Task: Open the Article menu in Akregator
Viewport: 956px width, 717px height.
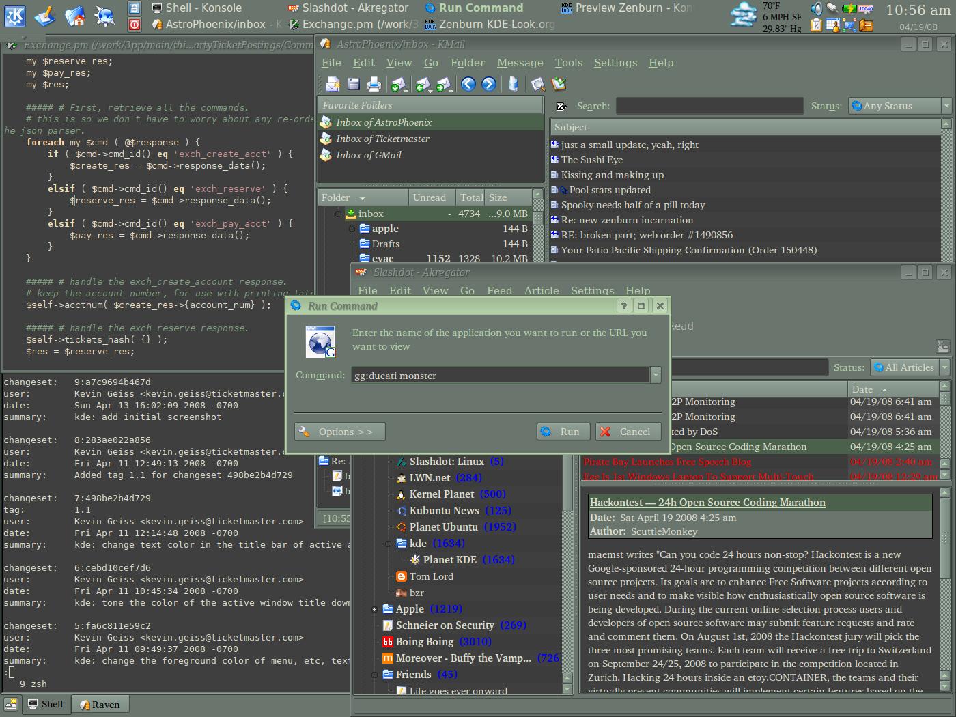Action: [542, 291]
